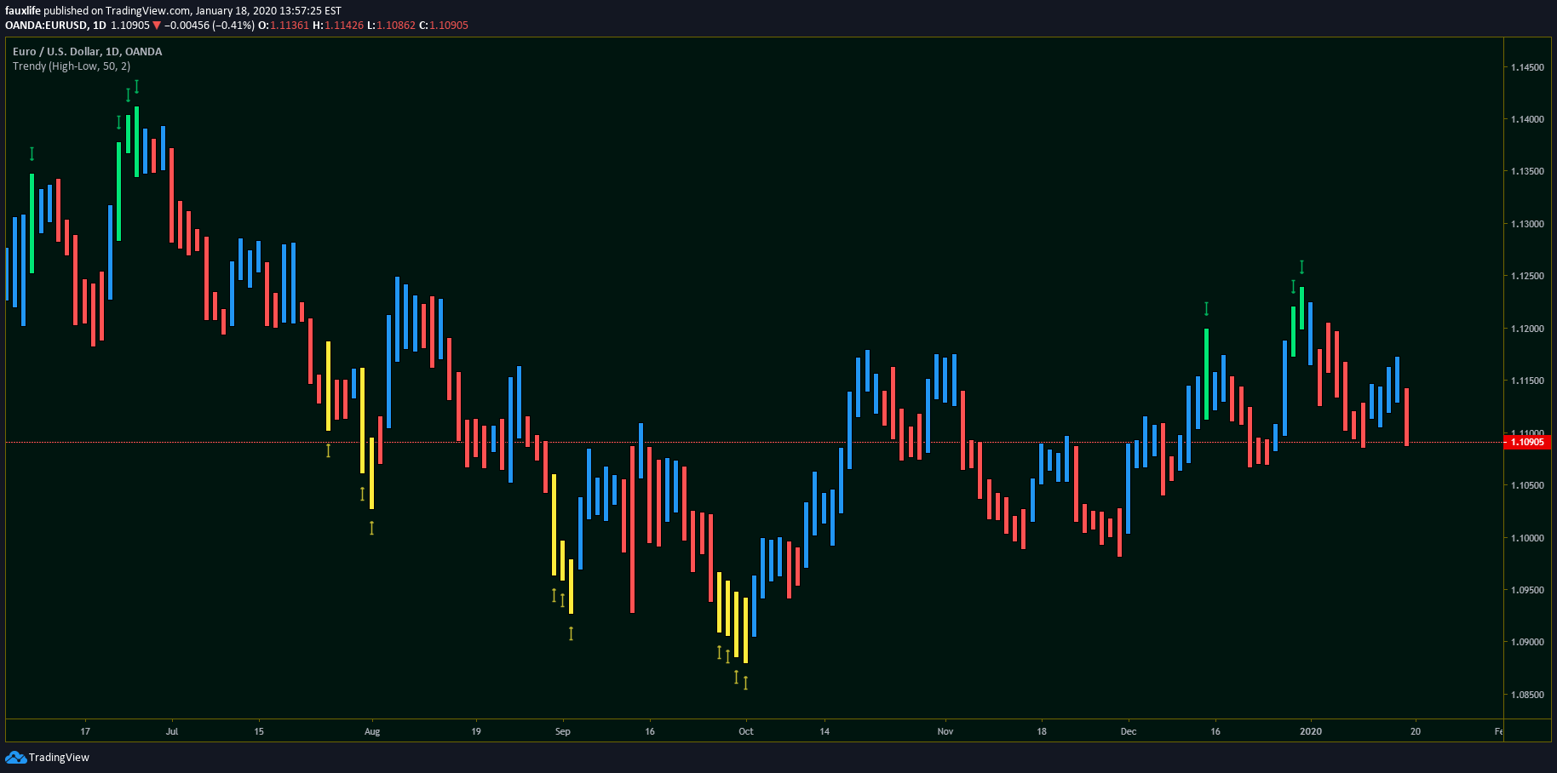Click the 1.10000 price axis label

click(1527, 538)
